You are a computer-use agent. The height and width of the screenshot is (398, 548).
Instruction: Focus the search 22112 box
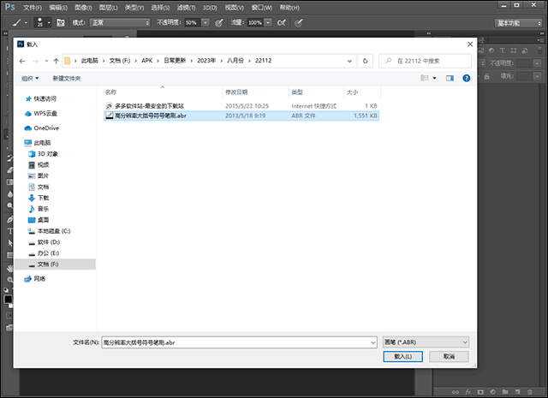(426, 61)
